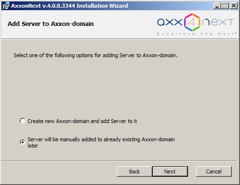240x185 pixels.
Task: Minimize the Installation Wizard window
Action: [x=217, y=6]
